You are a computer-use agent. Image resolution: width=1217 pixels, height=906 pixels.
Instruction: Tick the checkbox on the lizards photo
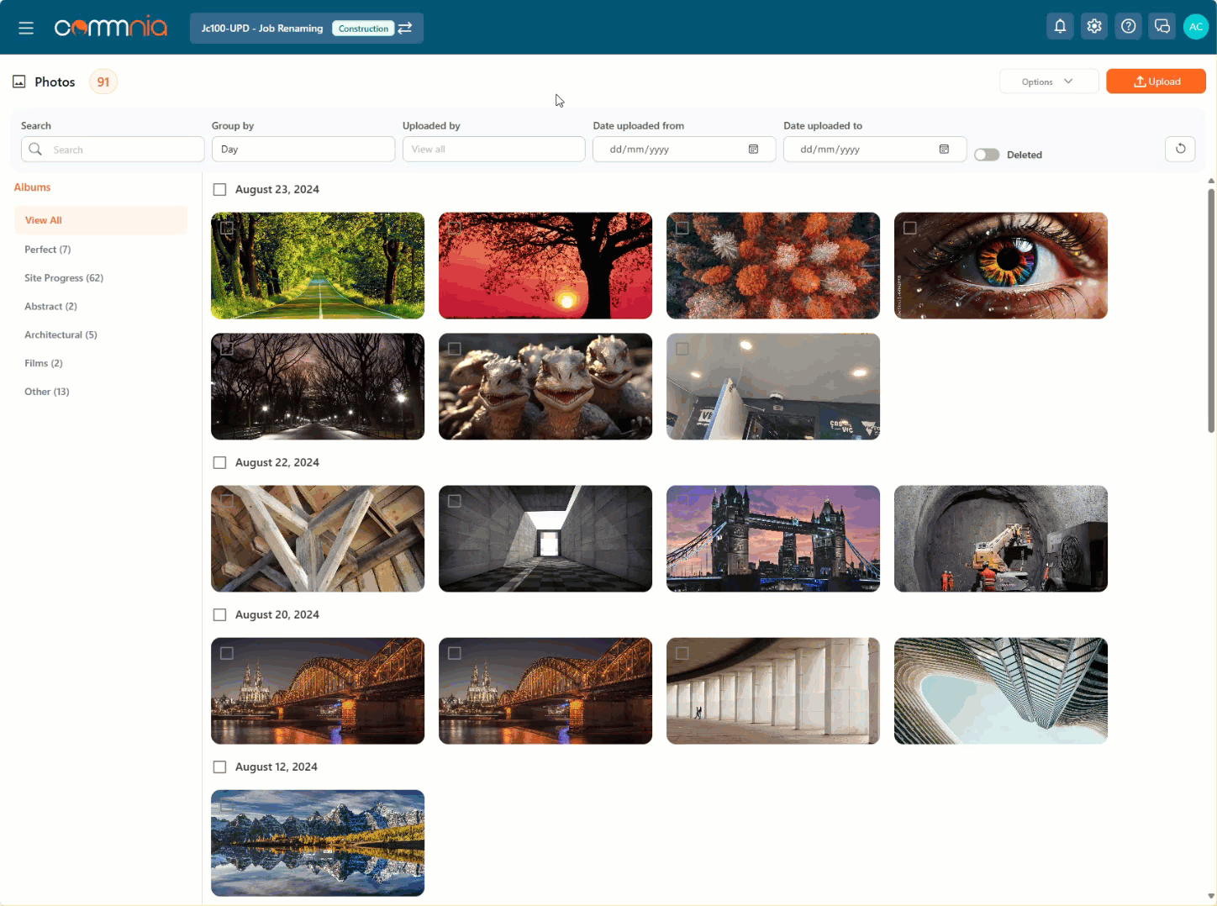[455, 349]
